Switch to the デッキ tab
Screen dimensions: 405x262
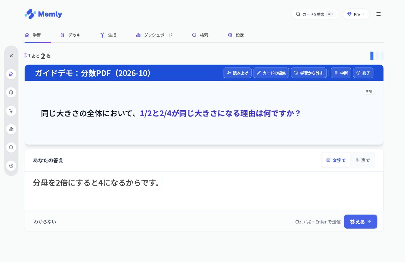(71, 35)
